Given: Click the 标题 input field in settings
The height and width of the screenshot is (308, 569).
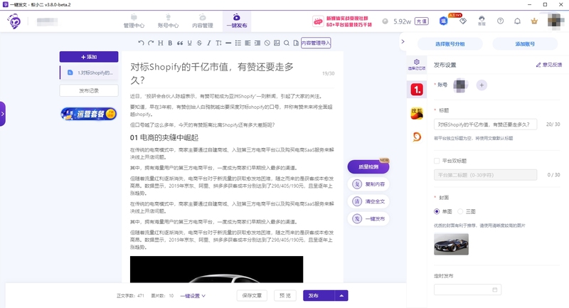Looking at the screenshot, I should coord(485,124).
